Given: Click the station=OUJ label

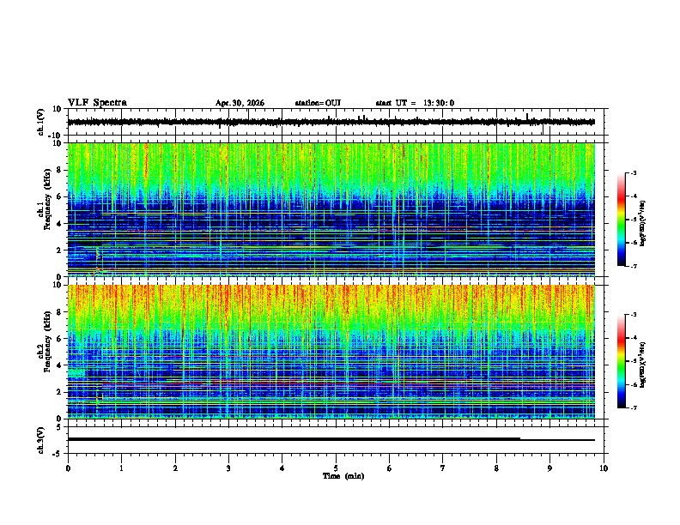Looking at the screenshot, I should pos(318,103).
